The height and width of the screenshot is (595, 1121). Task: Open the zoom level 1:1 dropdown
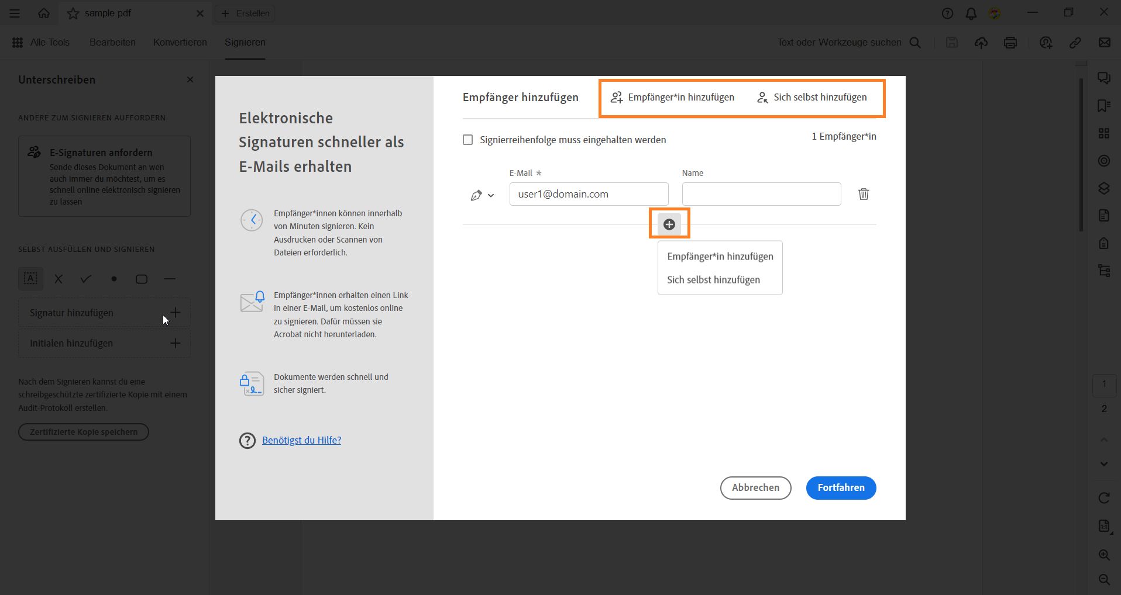tap(1104, 525)
